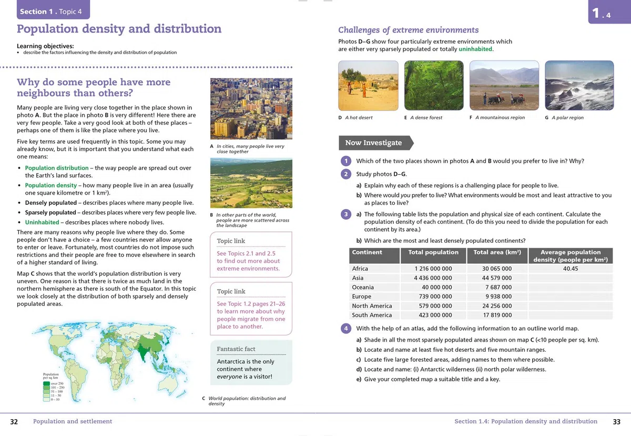Click the 'Densely populated' bullet term
Screen dimensions: 631x436
tap(51, 203)
